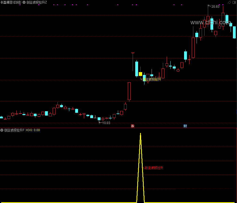Click the high price label 20.93
The width and height of the screenshot is (237, 203).
(x=215, y=6)
